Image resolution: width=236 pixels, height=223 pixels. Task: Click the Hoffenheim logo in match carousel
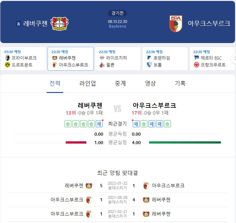[x=149, y=58]
